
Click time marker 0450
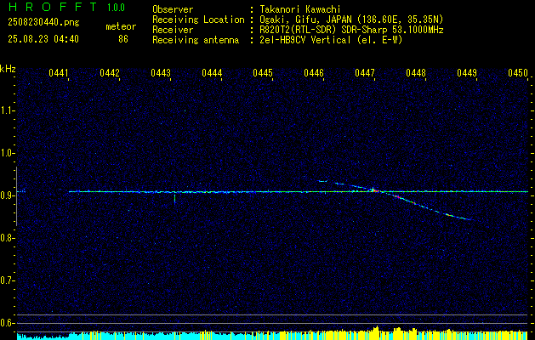click(518, 73)
